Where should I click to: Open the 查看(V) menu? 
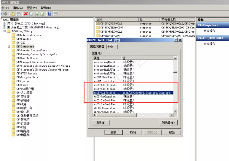[32, 8]
